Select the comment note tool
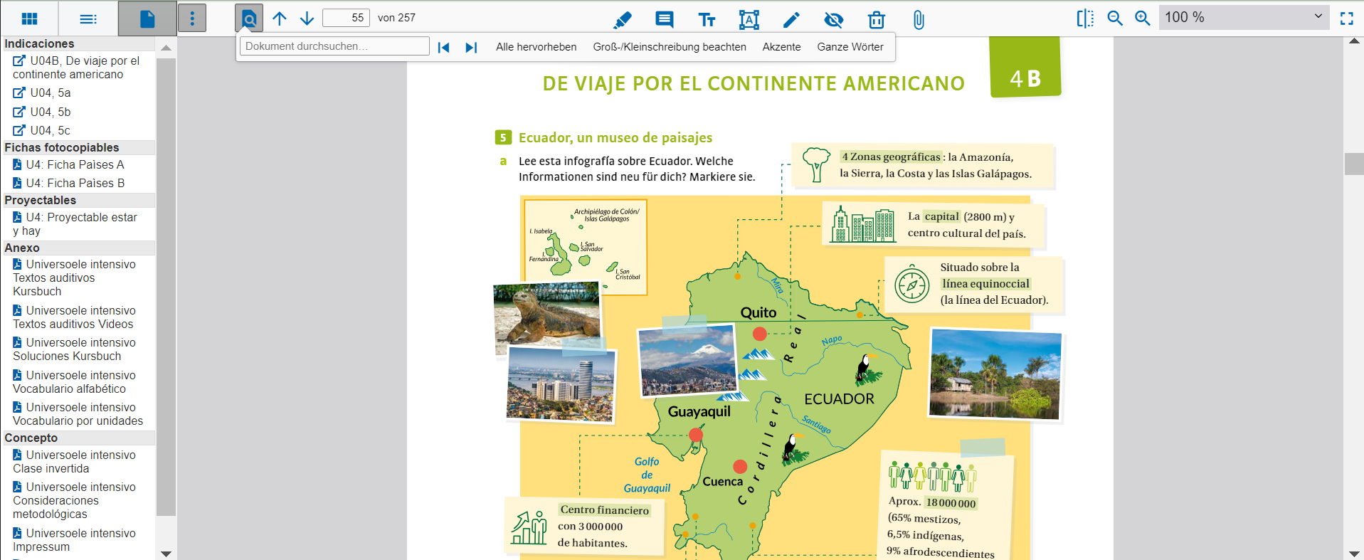 click(x=665, y=19)
